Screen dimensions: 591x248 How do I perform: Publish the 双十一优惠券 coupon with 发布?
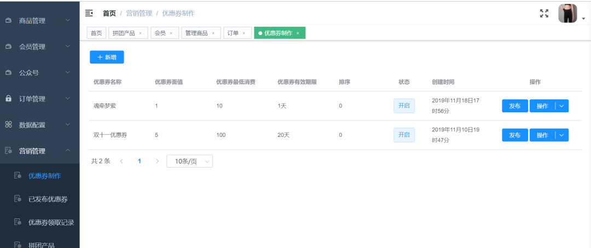click(x=515, y=135)
